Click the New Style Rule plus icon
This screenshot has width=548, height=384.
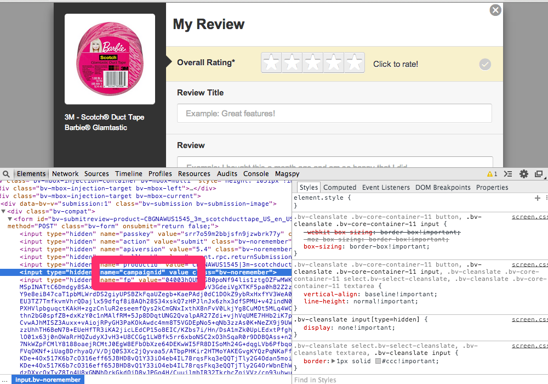[538, 198]
